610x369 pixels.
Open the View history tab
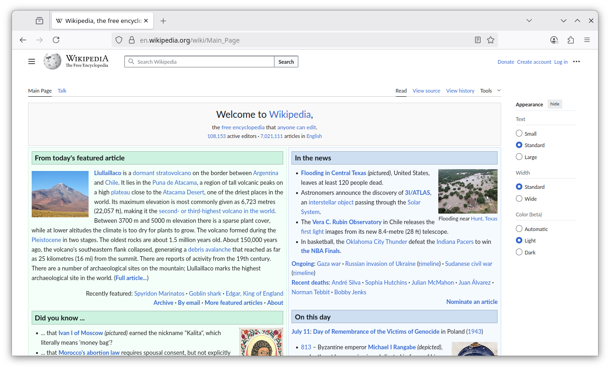[x=460, y=91]
